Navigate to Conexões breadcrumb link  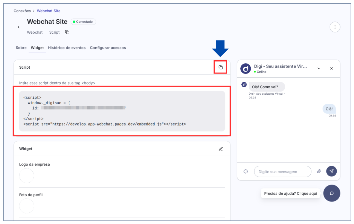[x=22, y=11]
